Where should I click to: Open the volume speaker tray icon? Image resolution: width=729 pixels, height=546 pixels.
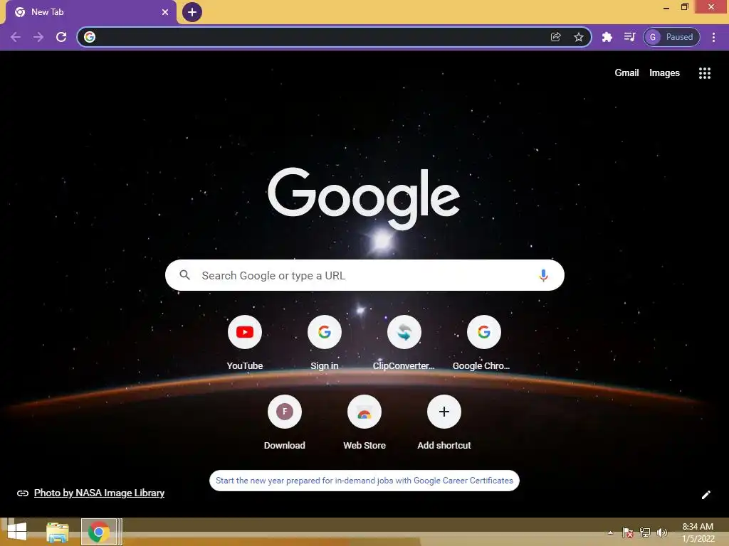(661, 532)
